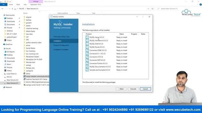Click the Connector/ODBC 8.0.23 product icon
The image size is (202, 113).
point(87,50)
